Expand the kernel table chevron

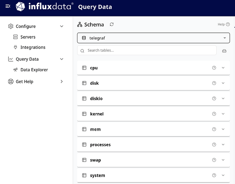click(x=223, y=114)
